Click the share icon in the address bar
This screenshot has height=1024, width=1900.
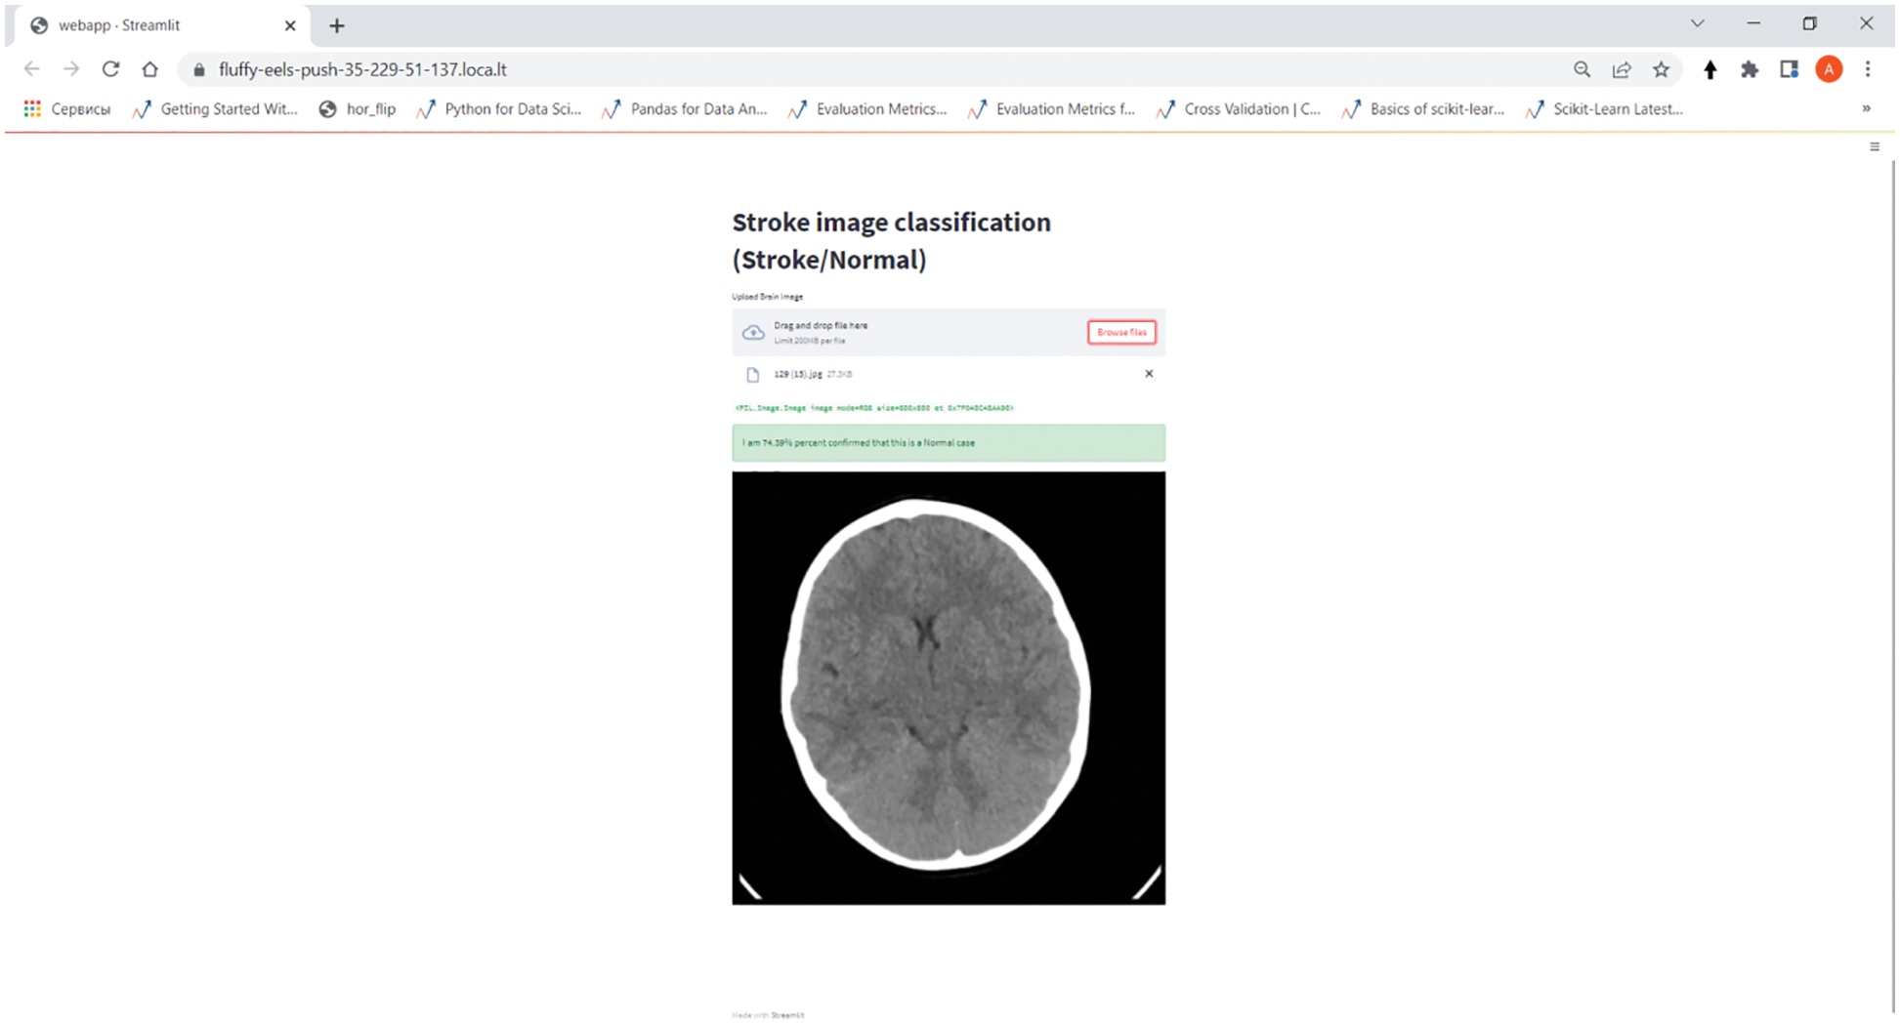pos(1622,69)
